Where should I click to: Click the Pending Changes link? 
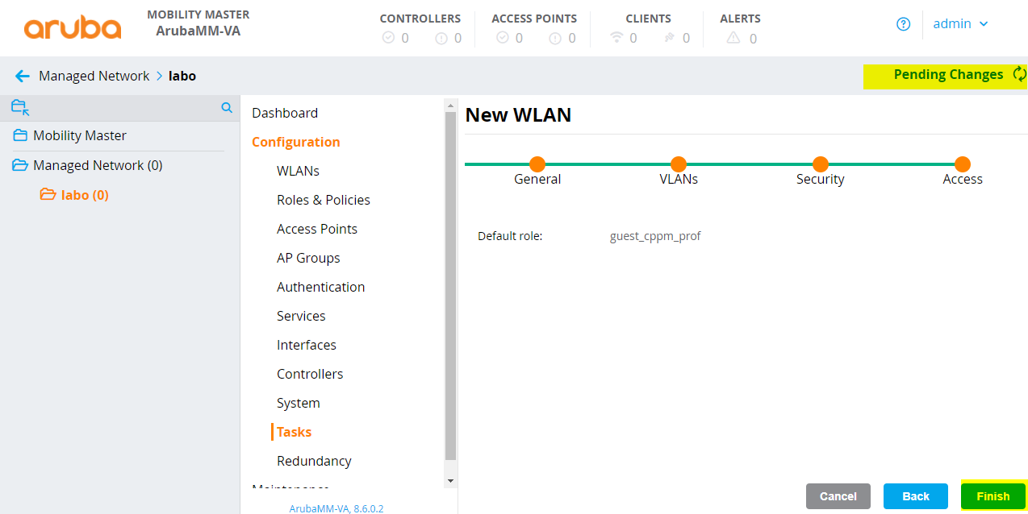pyautogui.click(x=948, y=74)
